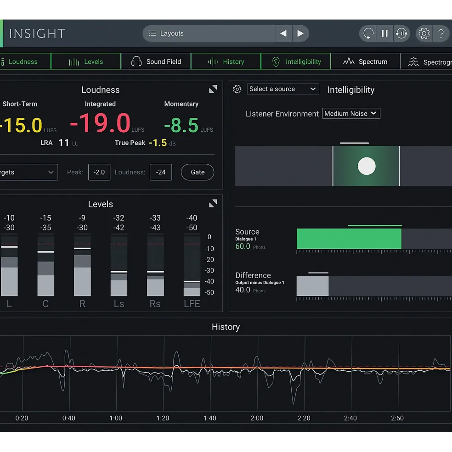
Task: Click the Listener Environment label
Action: [x=282, y=114]
